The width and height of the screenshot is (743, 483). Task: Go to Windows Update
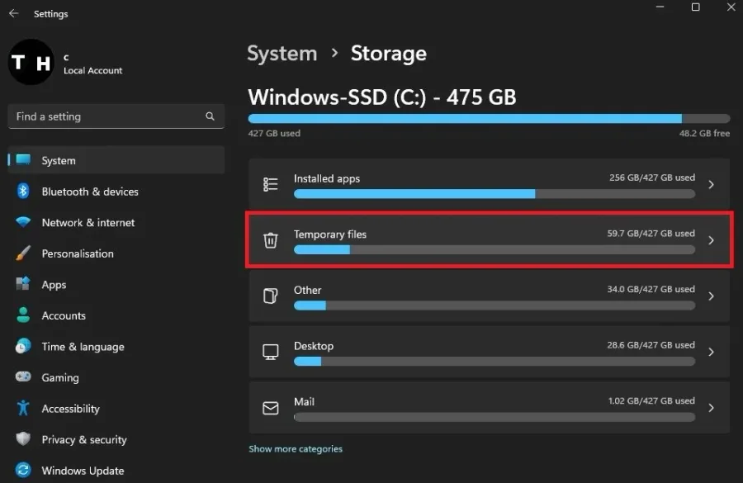point(116,471)
